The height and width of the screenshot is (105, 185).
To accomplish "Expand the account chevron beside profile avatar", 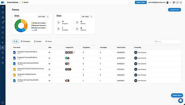I will click(x=170, y=2).
